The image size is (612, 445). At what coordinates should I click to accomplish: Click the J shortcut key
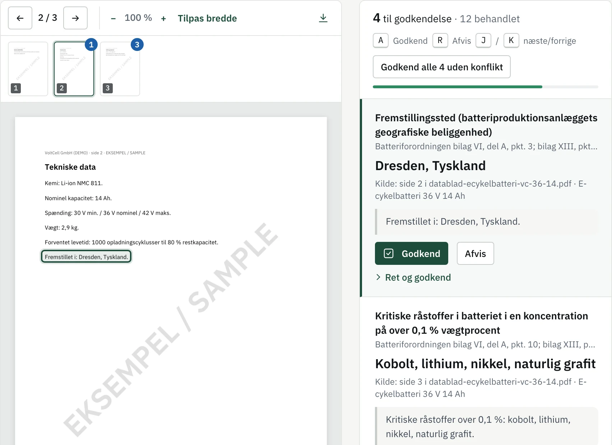pyautogui.click(x=483, y=41)
